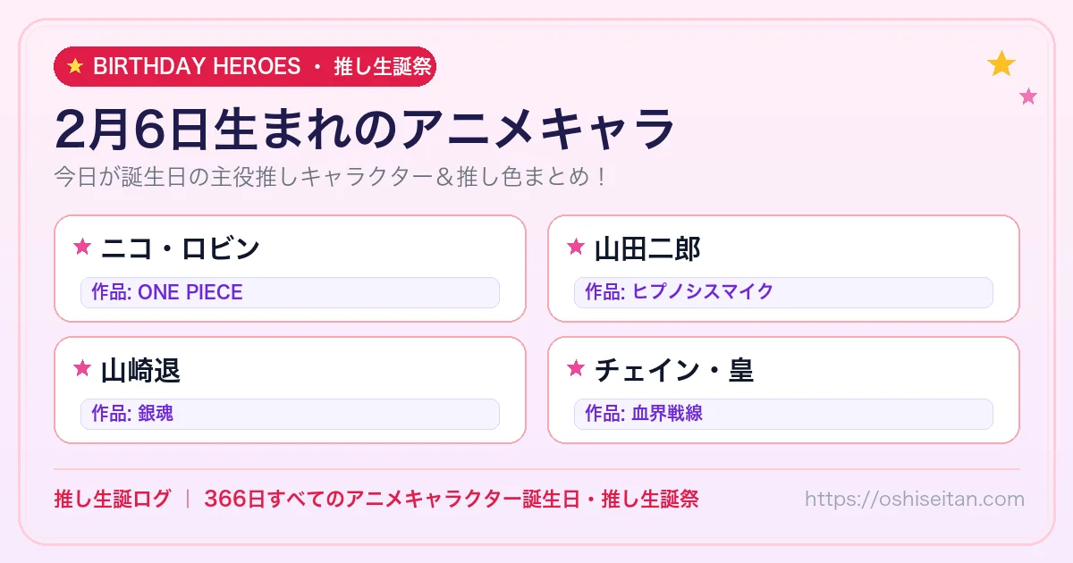Select the 作品: 銀魂 tag
Image resolution: width=1073 pixels, height=563 pixels.
290,414
